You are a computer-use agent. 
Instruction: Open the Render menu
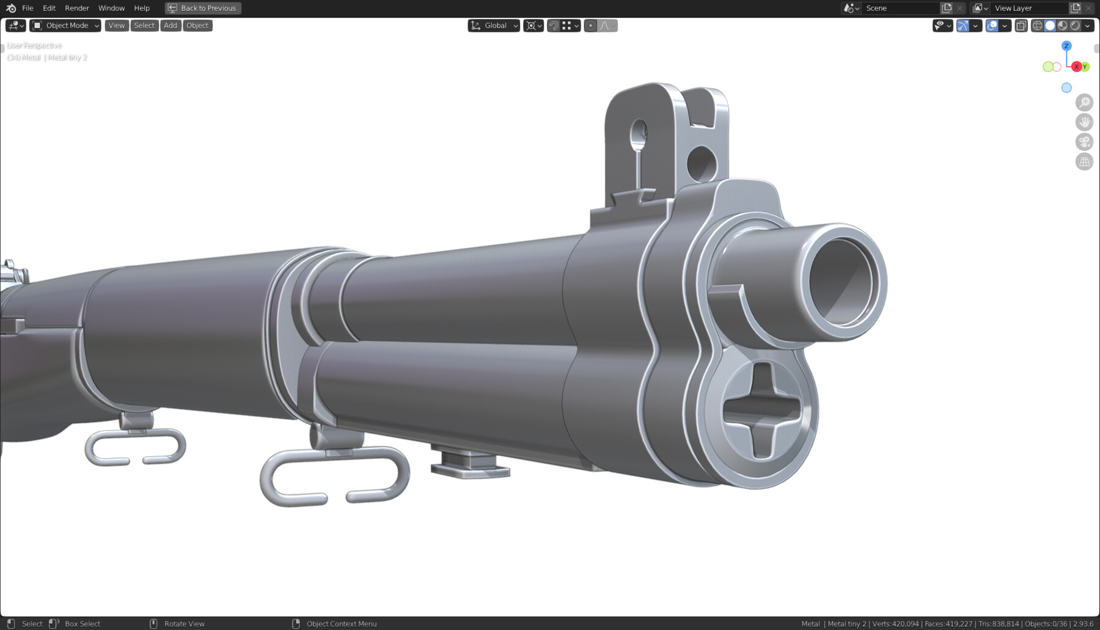(76, 8)
